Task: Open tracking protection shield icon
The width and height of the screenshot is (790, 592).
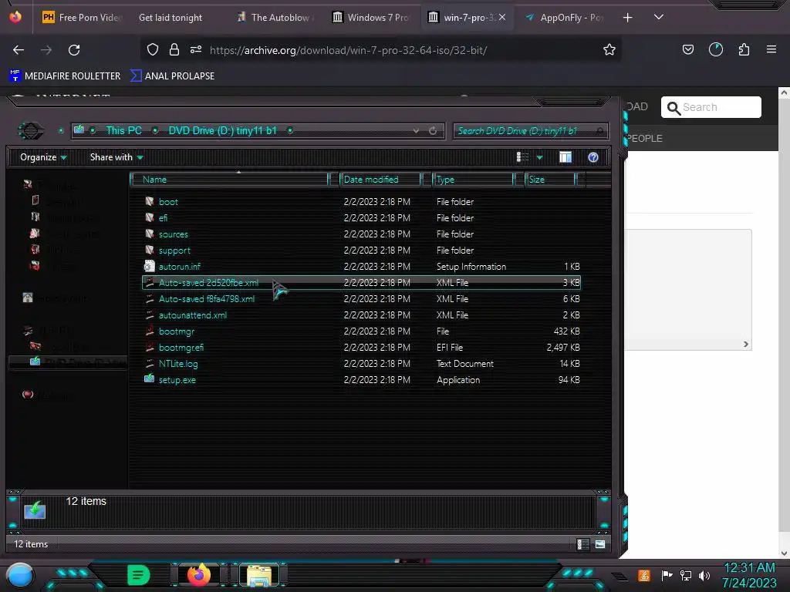Action: (153, 49)
